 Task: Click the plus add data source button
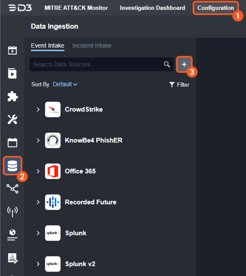[184, 64]
